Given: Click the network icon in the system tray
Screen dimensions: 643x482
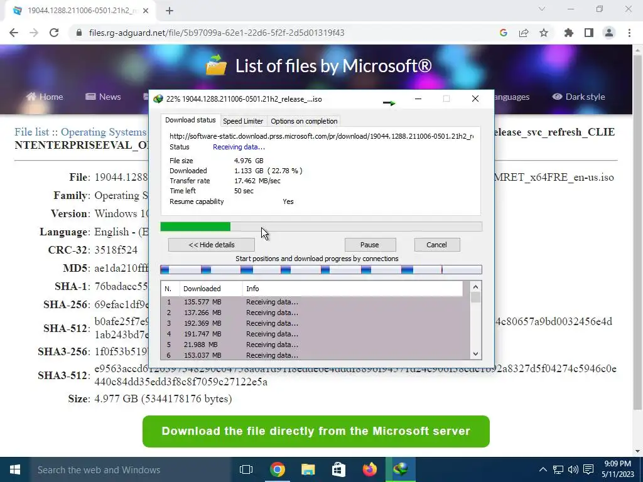Looking at the screenshot, I should (x=558, y=469).
